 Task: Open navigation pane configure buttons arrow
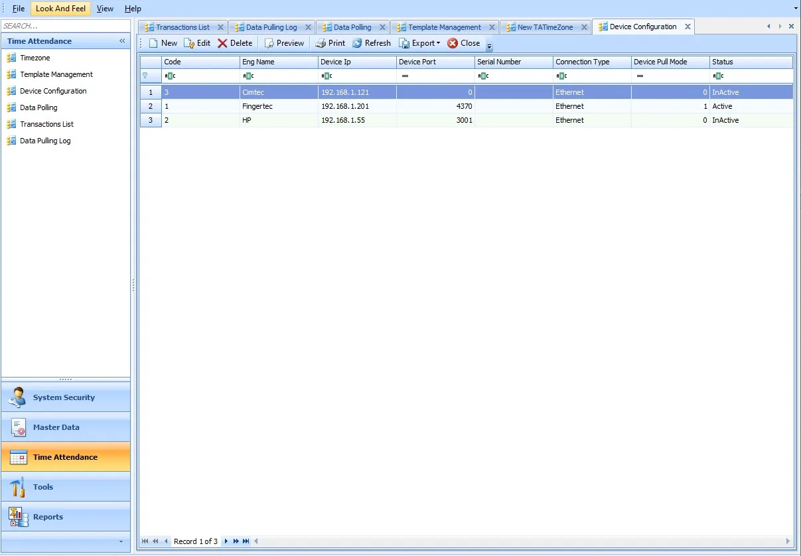(x=121, y=541)
